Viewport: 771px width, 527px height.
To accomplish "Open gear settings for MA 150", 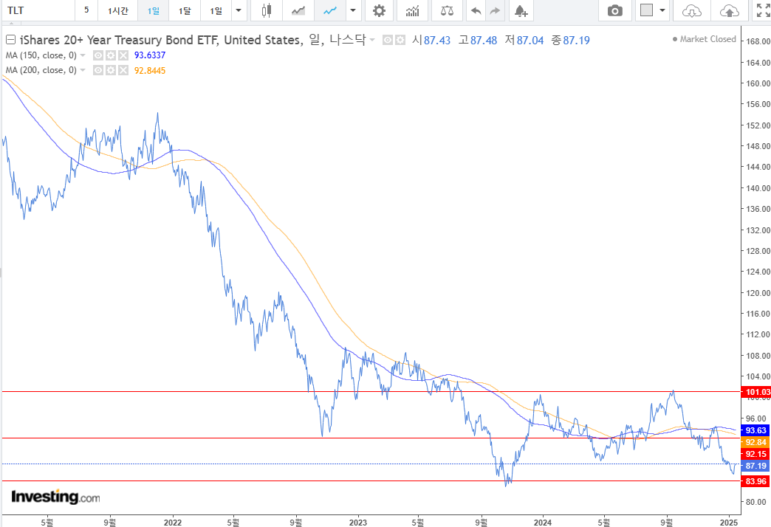I will (111, 55).
